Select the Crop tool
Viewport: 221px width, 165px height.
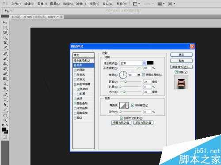[x=5, y=43]
